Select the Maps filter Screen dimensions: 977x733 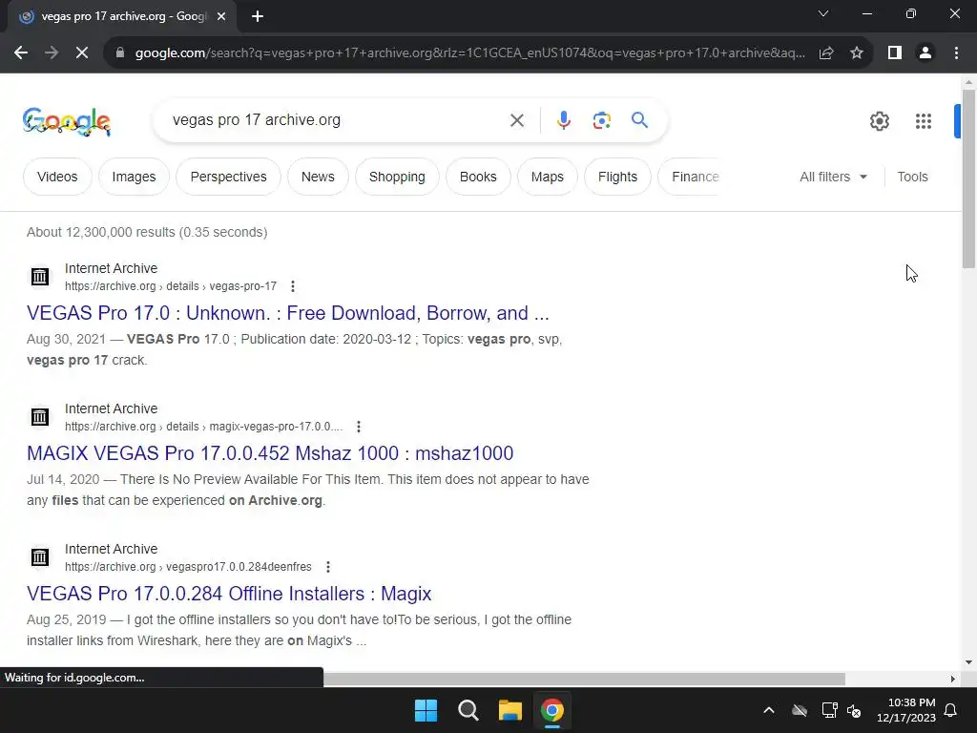point(547,177)
